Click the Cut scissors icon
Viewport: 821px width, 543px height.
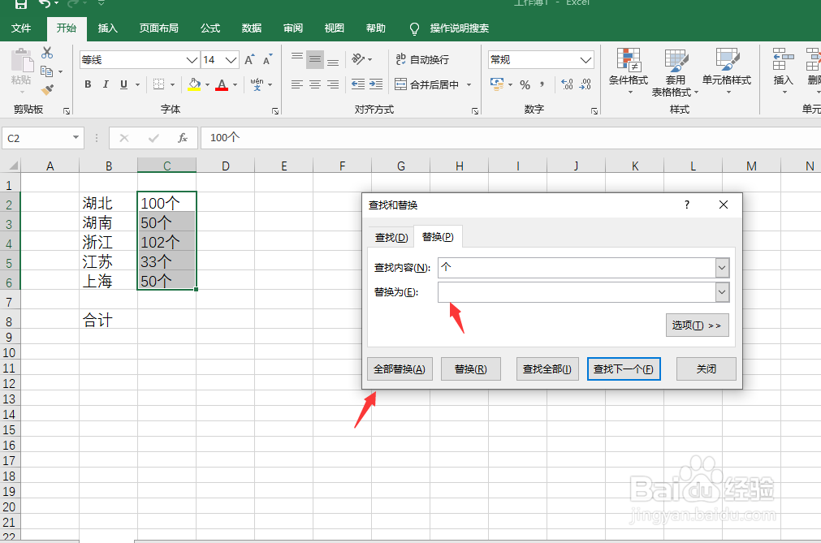point(47,53)
